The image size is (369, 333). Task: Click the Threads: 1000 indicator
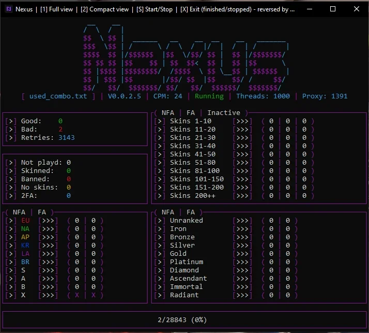(x=263, y=96)
